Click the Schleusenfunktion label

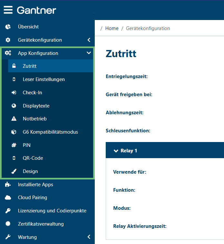pos(128,131)
